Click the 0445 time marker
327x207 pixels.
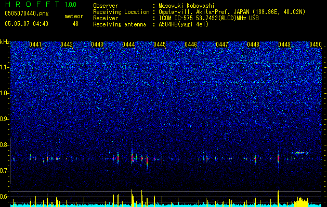pos(160,45)
